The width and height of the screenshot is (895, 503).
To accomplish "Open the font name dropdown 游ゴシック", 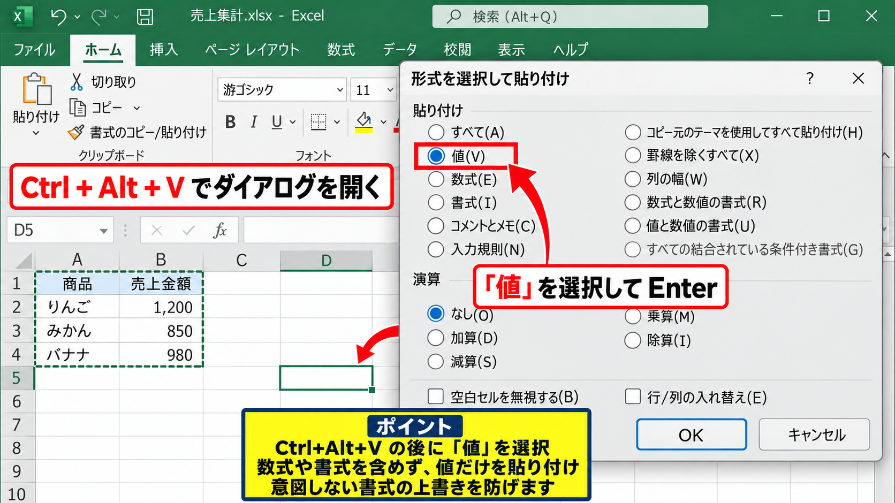I will pyautogui.click(x=340, y=90).
